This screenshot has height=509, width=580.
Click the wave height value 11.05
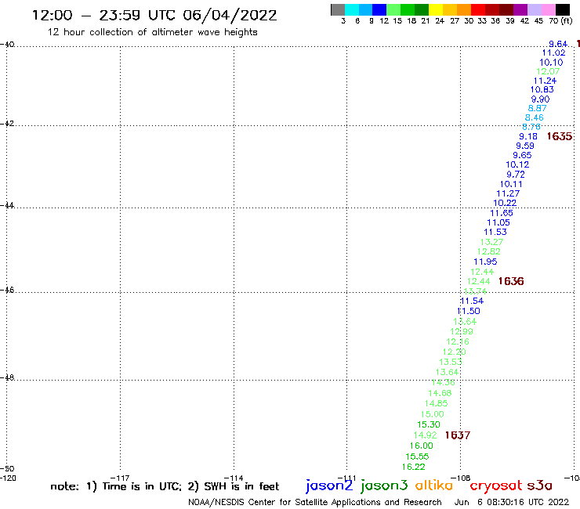tap(498, 222)
